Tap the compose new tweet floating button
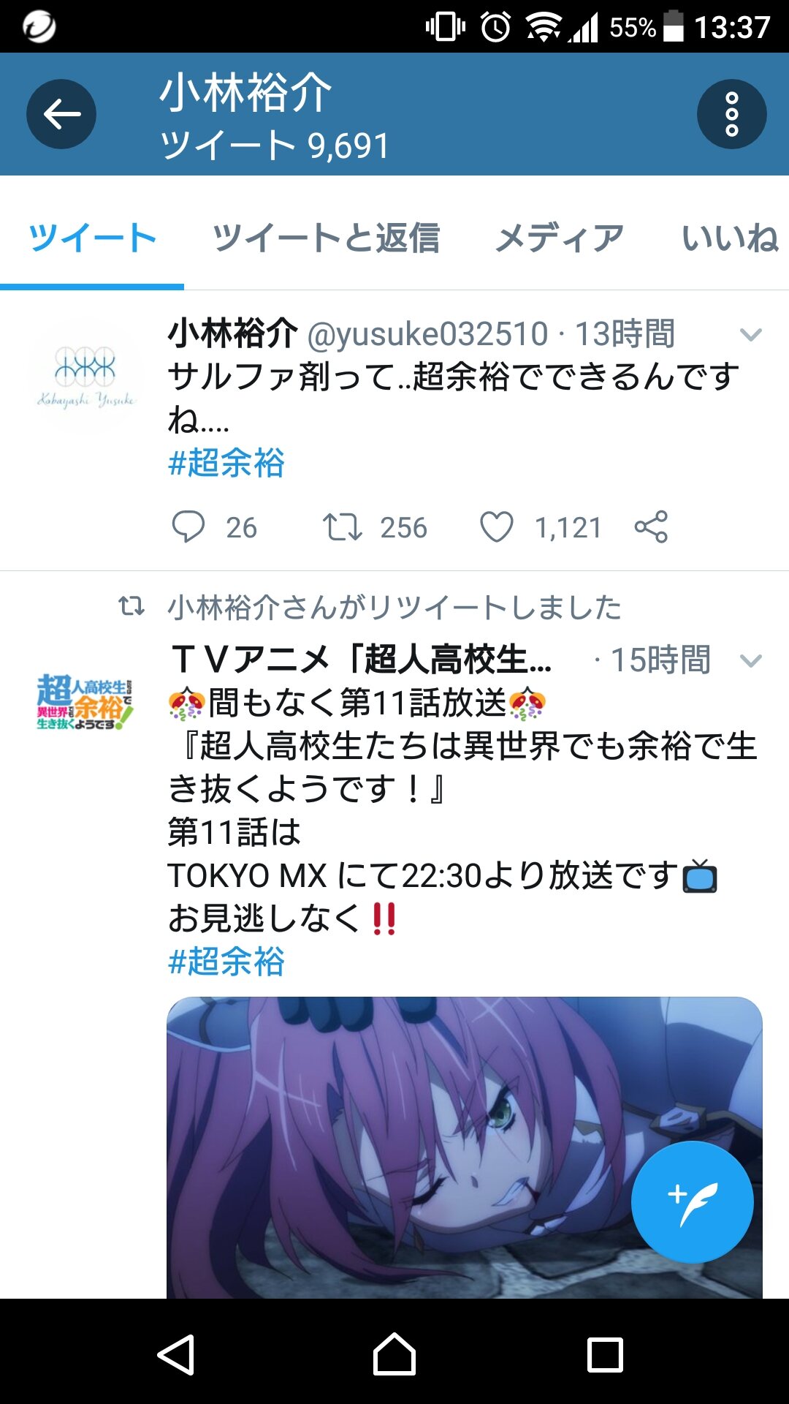The width and height of the screenshot is (789, 1404). coord(692,1202)
